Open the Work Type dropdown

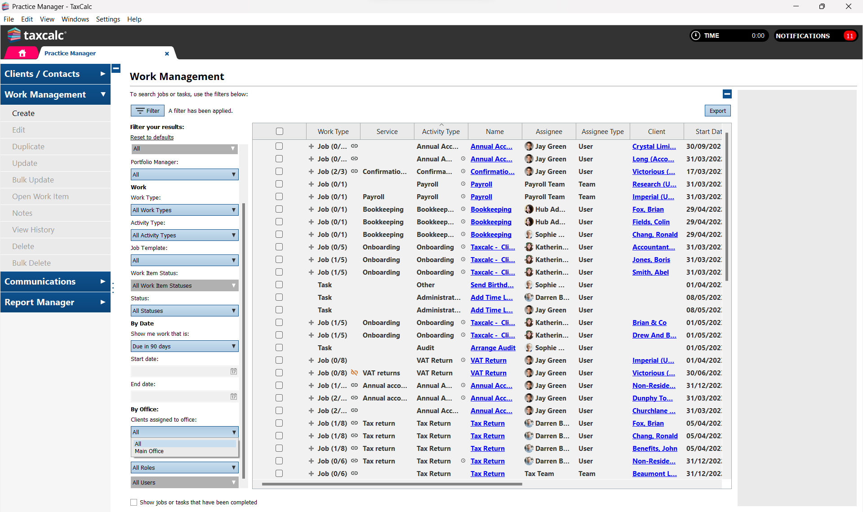[x=184, y=210]
